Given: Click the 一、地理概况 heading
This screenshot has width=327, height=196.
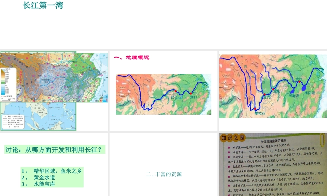Looking at the screenshot, I should pyautogui.click(x=131, y=57).
